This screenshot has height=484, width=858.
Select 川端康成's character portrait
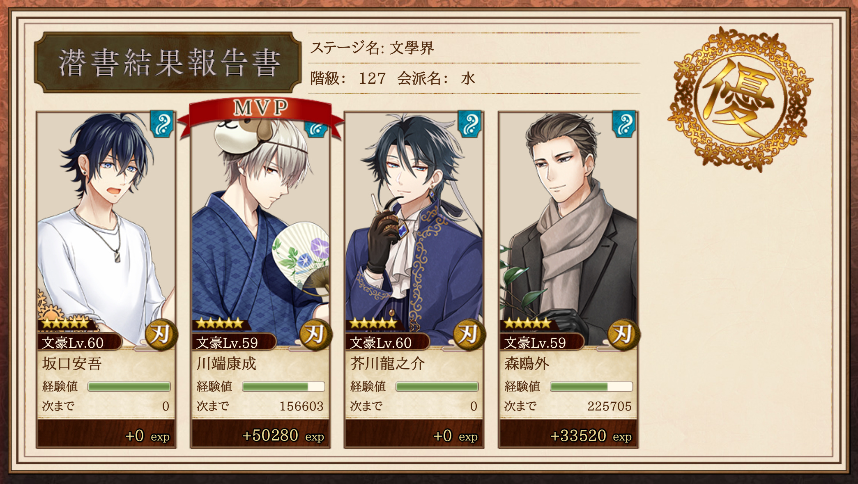click(x=260, y=228)
